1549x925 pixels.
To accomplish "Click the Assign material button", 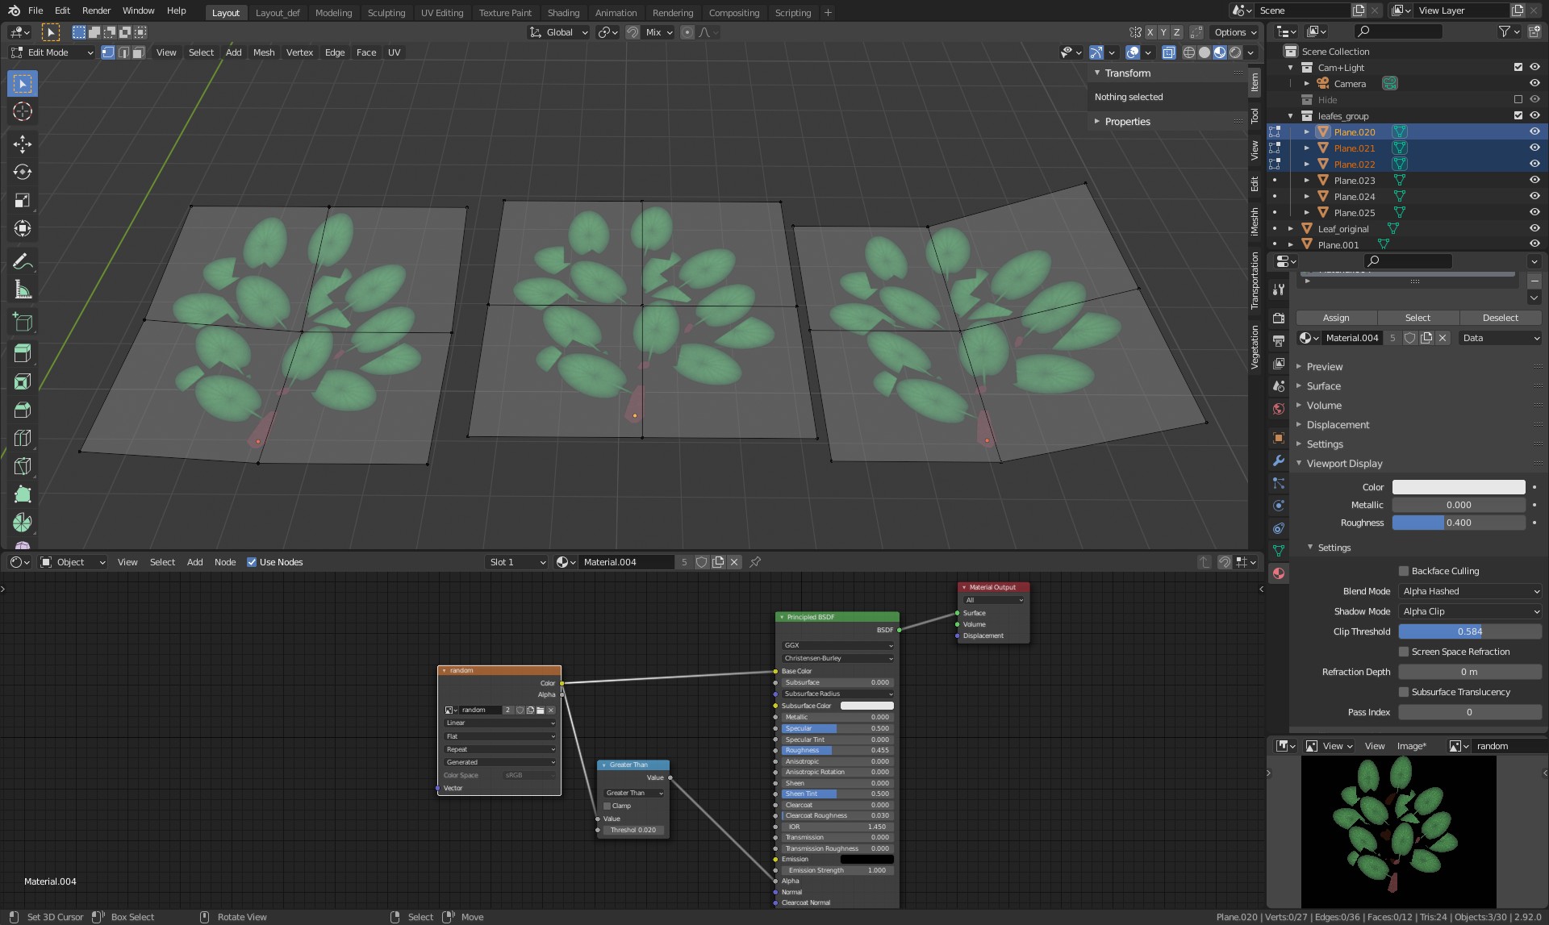I will (1335, 318).
